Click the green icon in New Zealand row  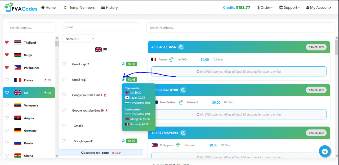181,102
